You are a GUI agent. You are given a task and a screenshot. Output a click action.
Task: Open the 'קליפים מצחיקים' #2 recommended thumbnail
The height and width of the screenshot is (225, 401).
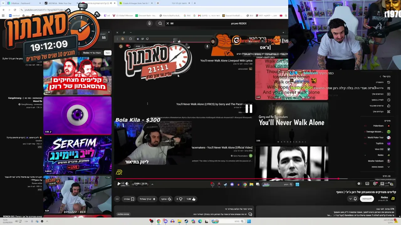point(77,76)
